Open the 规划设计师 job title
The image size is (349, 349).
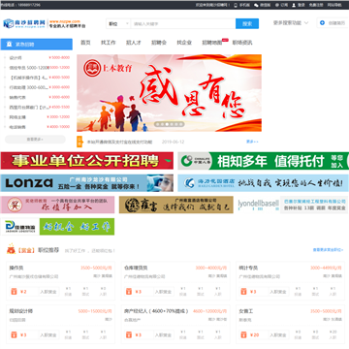[x=20, y=311]
